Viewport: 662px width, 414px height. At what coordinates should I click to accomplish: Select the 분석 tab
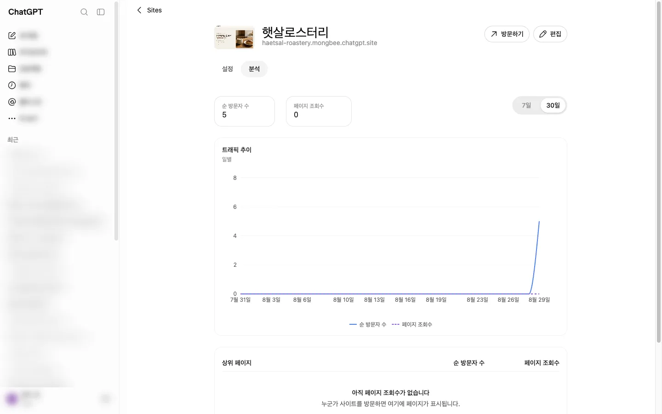tap(254, 69)
